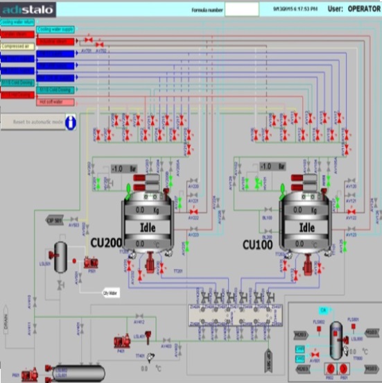Select the Cooling water return label
Image resolution: width=382 pixels, height=383 pixels.
[17, 22]
